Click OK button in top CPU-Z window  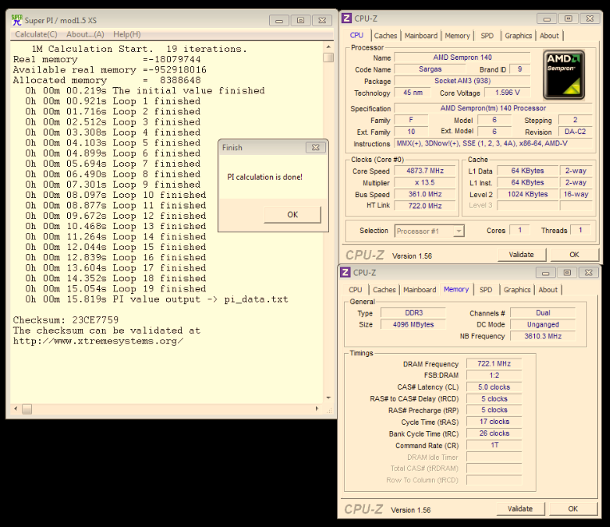point(574,255)
